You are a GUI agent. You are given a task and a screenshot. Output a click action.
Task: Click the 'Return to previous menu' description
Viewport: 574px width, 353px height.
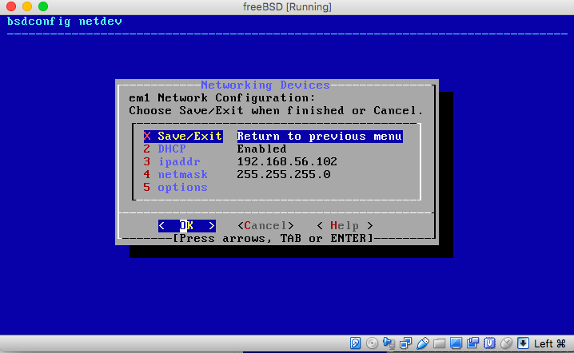point(320,136)
